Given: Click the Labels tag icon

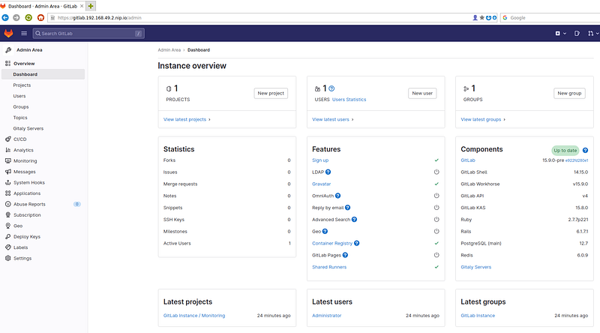Looking at the screenshot, I should click(8, 247).
